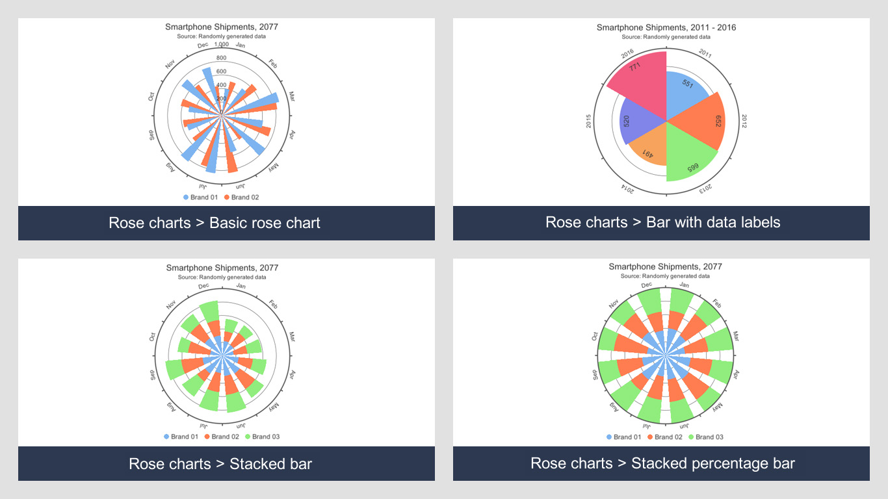
Task: Click 'Rose charts > Basic rose chart' caption
Action: (215, 223)
